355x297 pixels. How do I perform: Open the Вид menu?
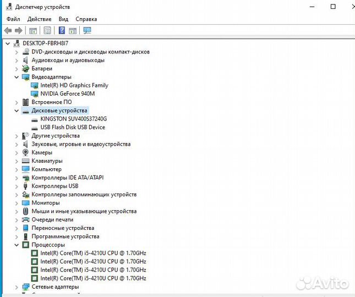click(x=63, y=19)
